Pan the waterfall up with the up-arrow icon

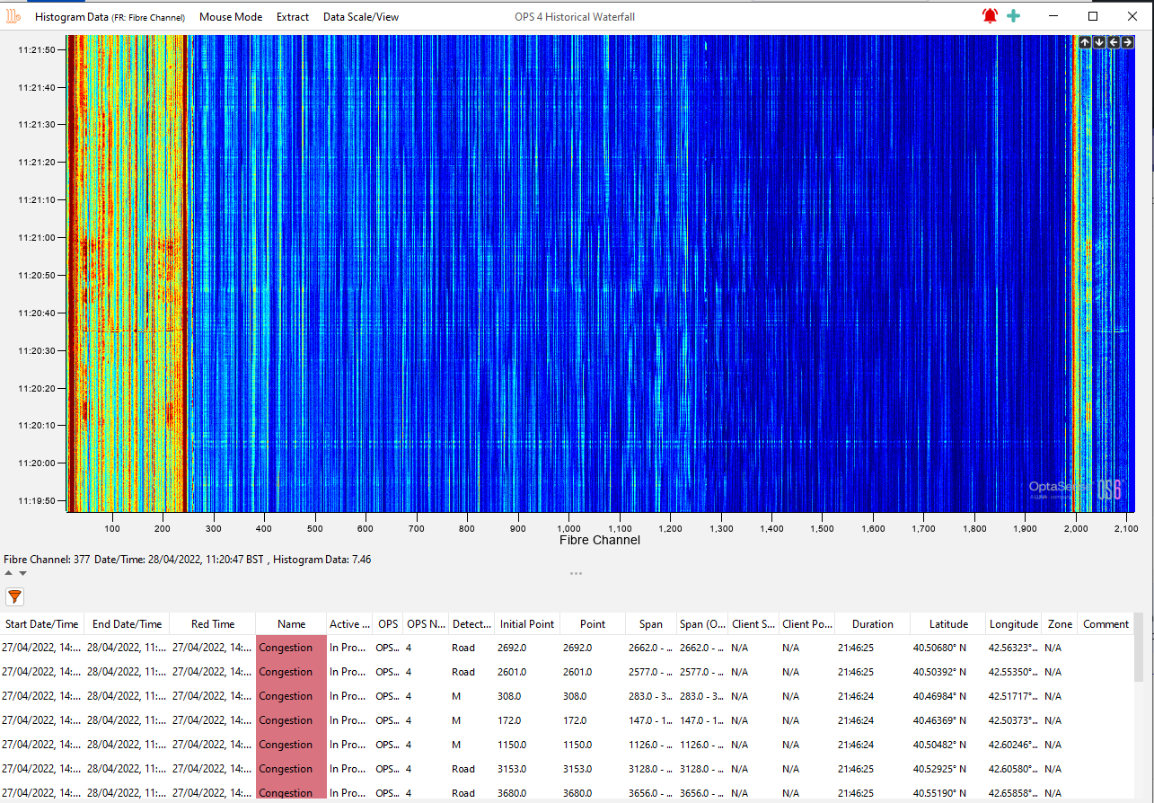click(x=1084, y=42)
